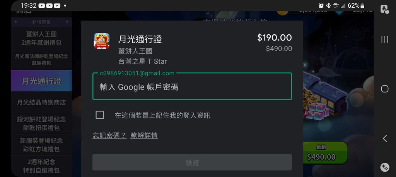Tap the home navigation button
Image resolution: width=396 pixels, height=177 pixels.
point(385,89)
